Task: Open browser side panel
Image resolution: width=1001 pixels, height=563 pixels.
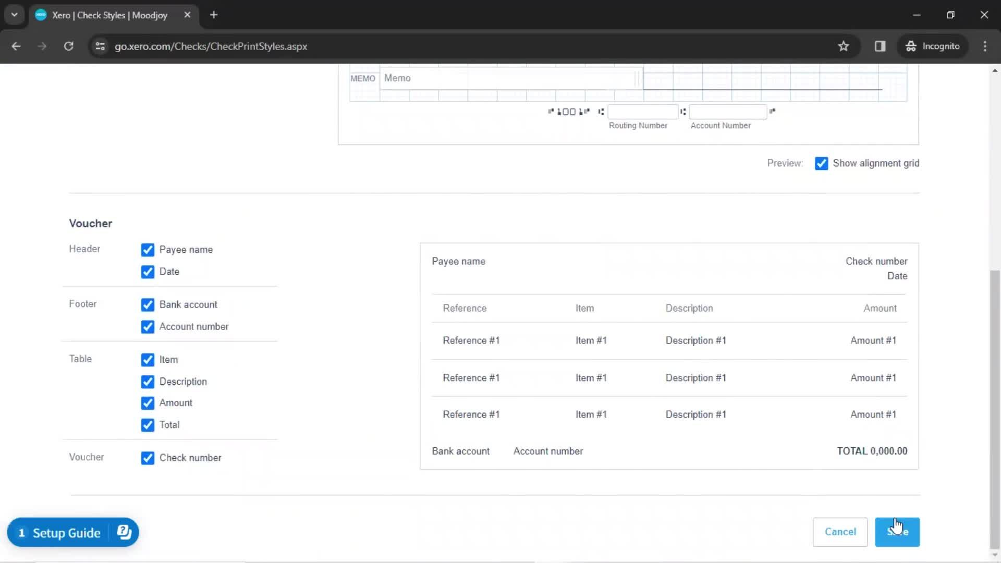Action: pos(880,46)
